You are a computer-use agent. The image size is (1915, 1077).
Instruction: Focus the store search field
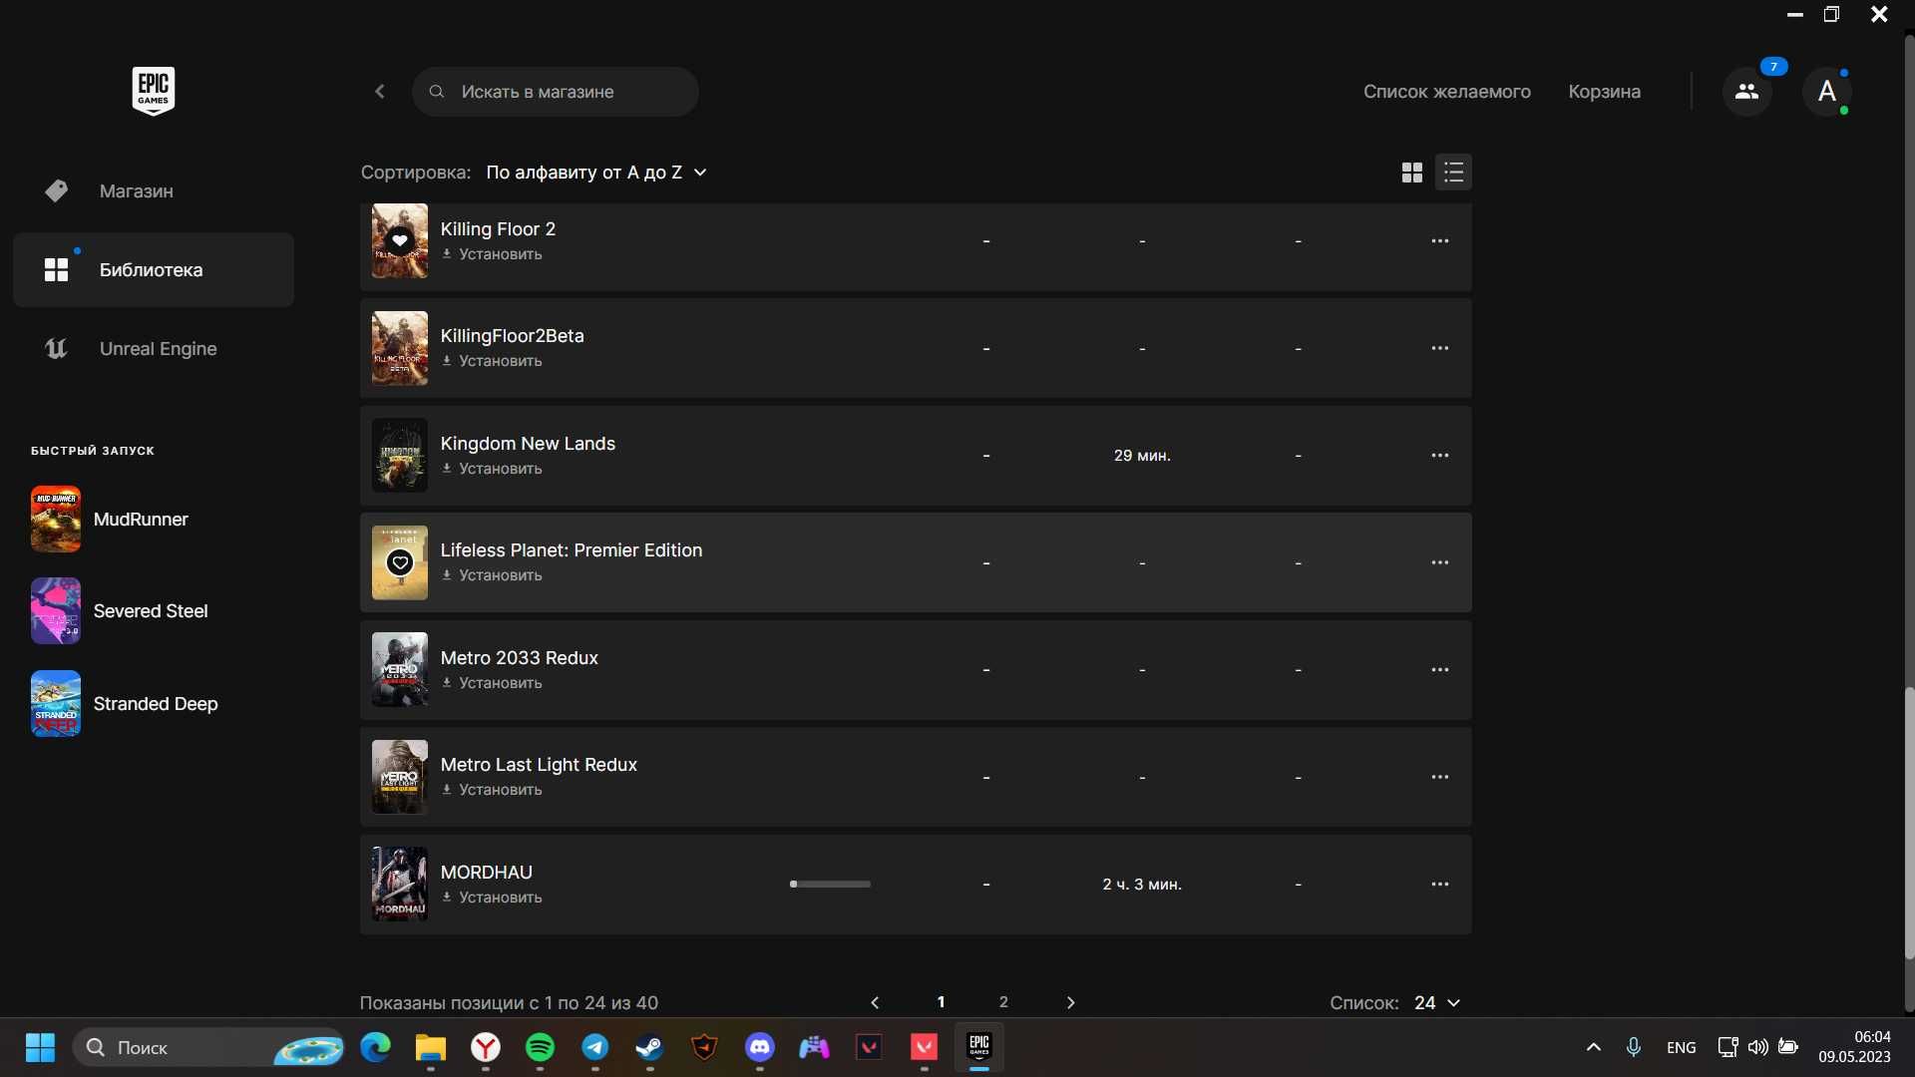tap(556, 92)
